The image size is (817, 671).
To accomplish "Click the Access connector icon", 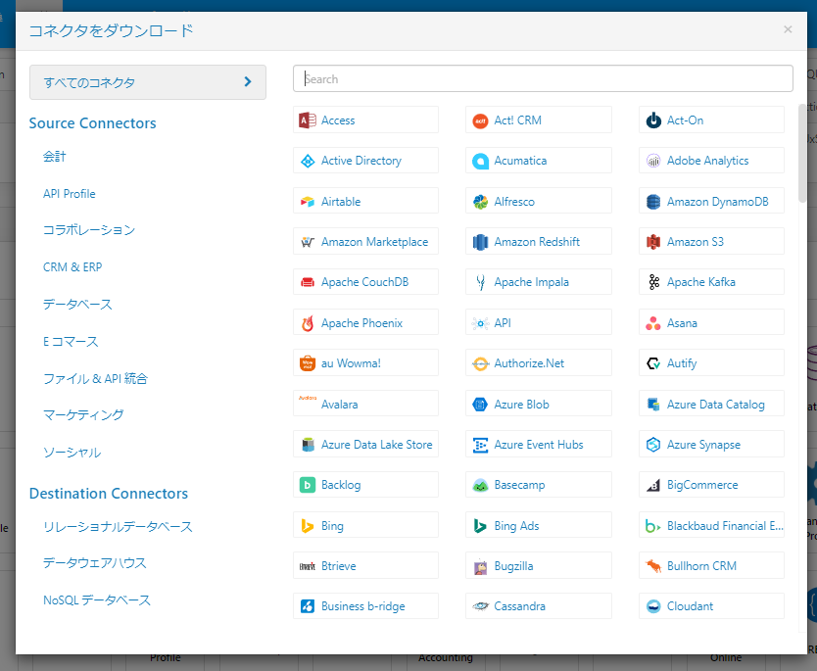I will 308,120.
